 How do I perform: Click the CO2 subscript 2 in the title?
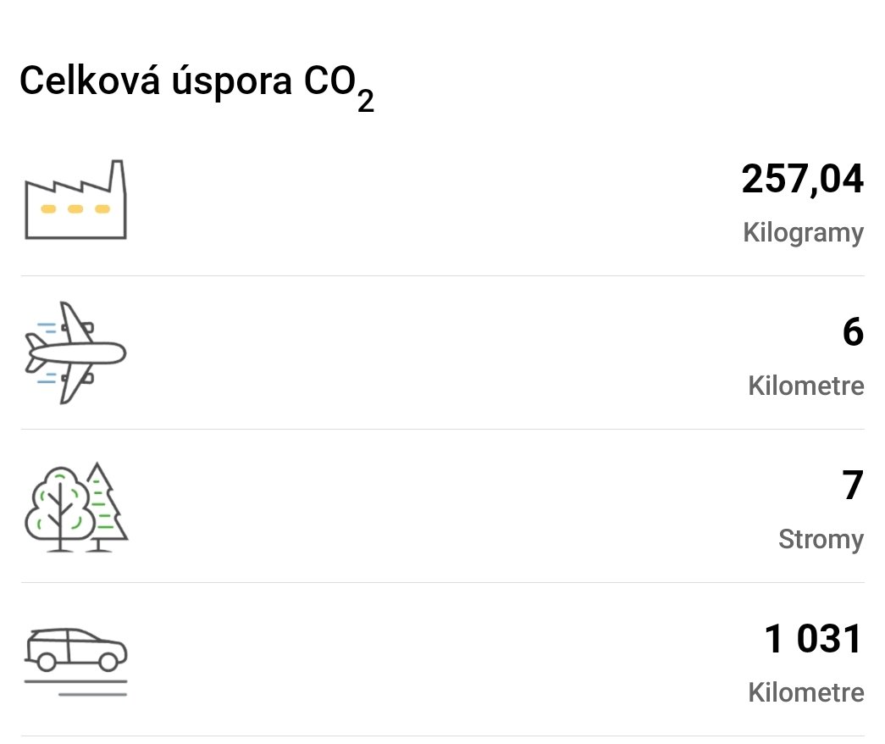[366, 102]
